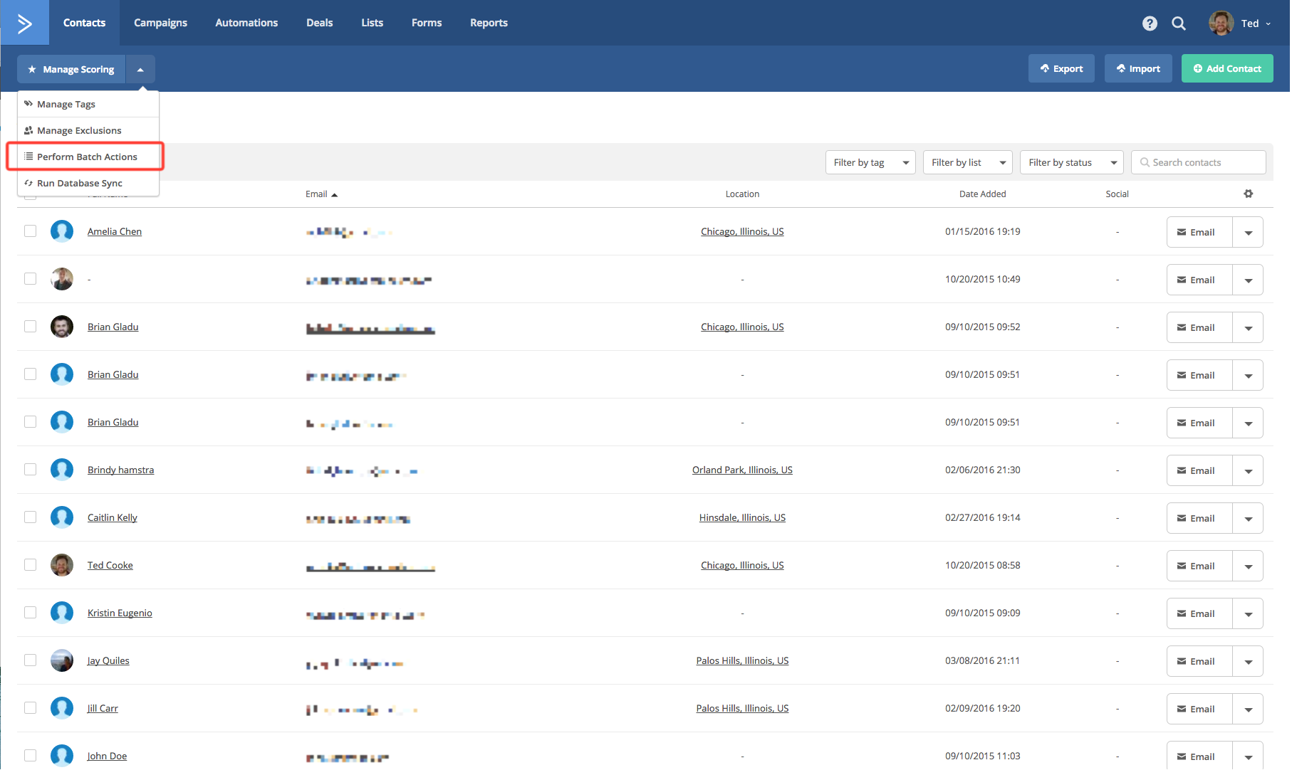The image size is (1292, 770).
Task: Click Ted Cooke's contact avatar photo
Action: 62,565
